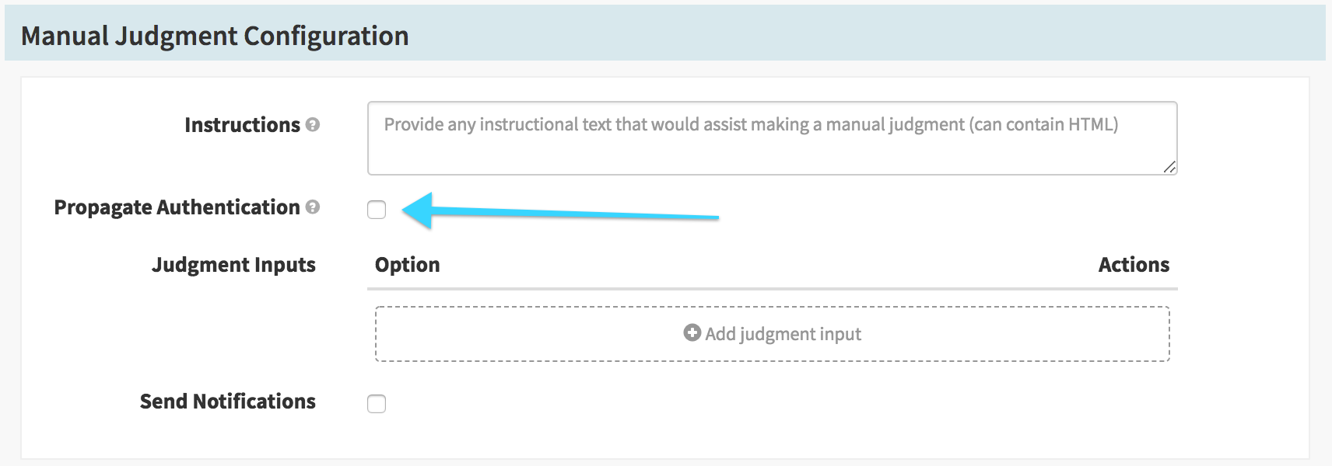Click the empty dashed area left of the plus icon
Image resolution: width=1332 pixels, height=466 pixels.
pyautogui.click(x=529, y=334)
